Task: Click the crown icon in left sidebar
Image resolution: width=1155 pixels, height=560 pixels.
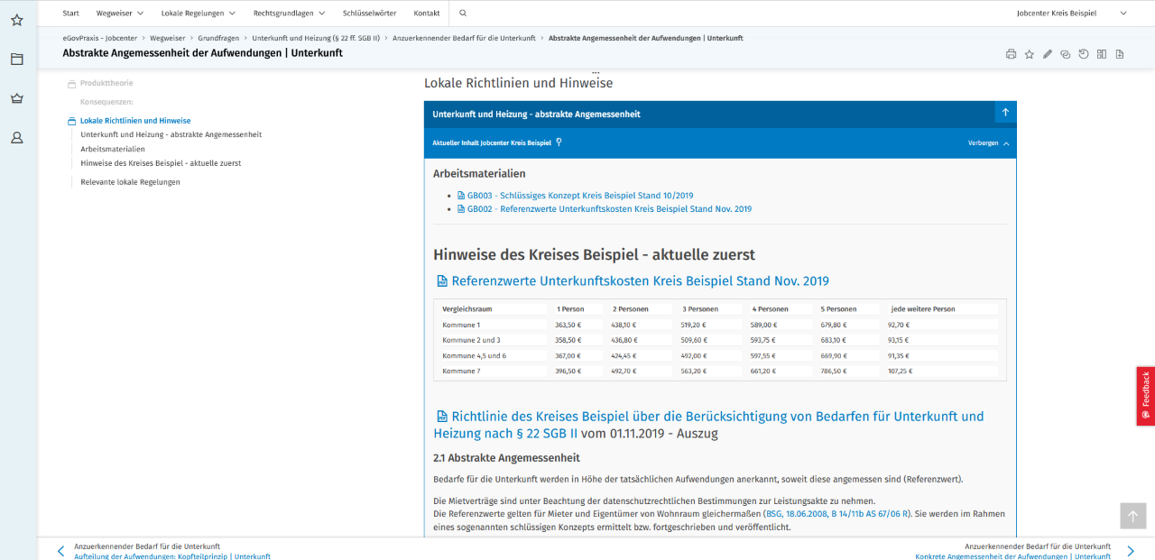Action: click(17, 98)
